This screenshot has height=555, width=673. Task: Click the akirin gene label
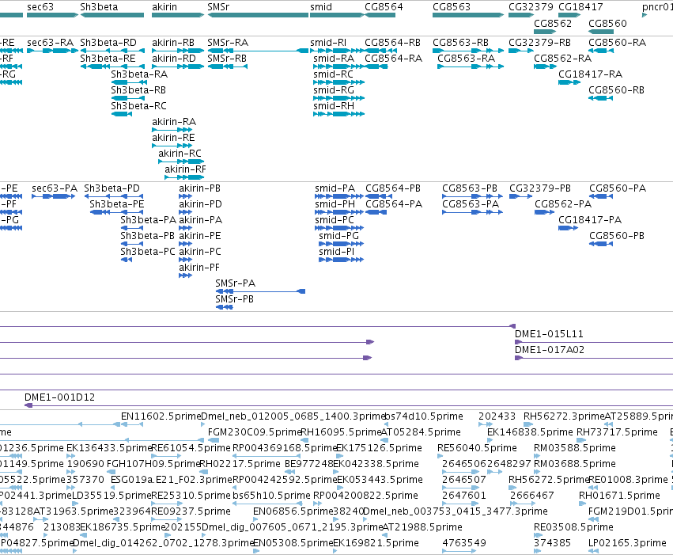point(164,7)
